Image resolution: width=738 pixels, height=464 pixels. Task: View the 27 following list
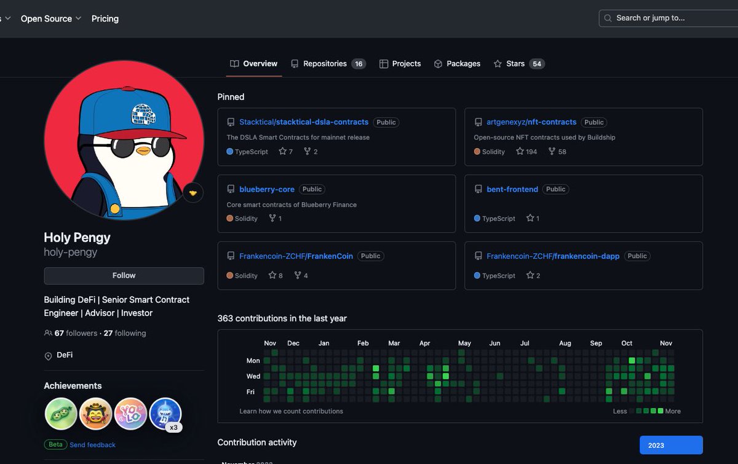(x=125, y=333)
